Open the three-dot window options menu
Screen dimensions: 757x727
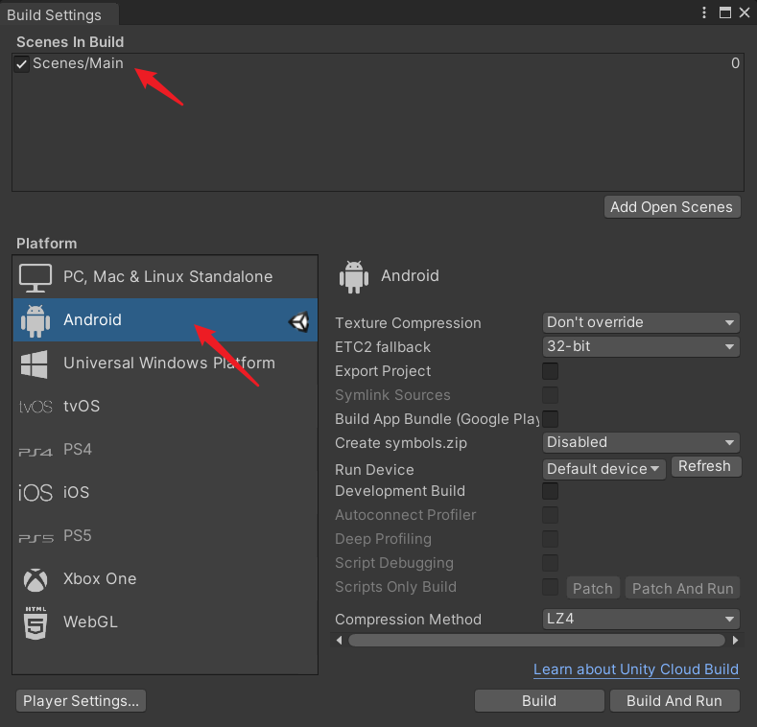[704, 12]
